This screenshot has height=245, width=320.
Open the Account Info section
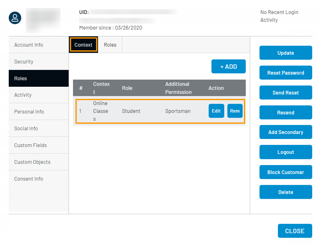pos(29,44)
